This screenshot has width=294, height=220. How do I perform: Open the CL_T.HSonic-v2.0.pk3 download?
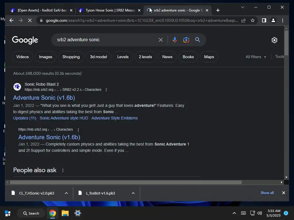36,193
